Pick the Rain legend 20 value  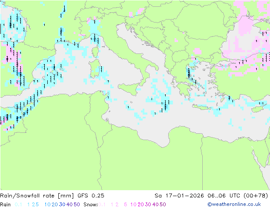tap(55, 205)
